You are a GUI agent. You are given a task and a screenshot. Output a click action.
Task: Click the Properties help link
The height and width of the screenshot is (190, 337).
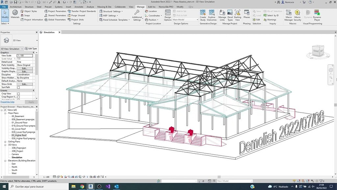click(x=8, y=102)
